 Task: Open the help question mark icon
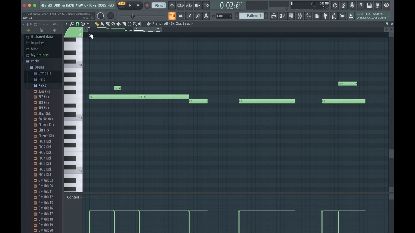(x=361, y=5)
